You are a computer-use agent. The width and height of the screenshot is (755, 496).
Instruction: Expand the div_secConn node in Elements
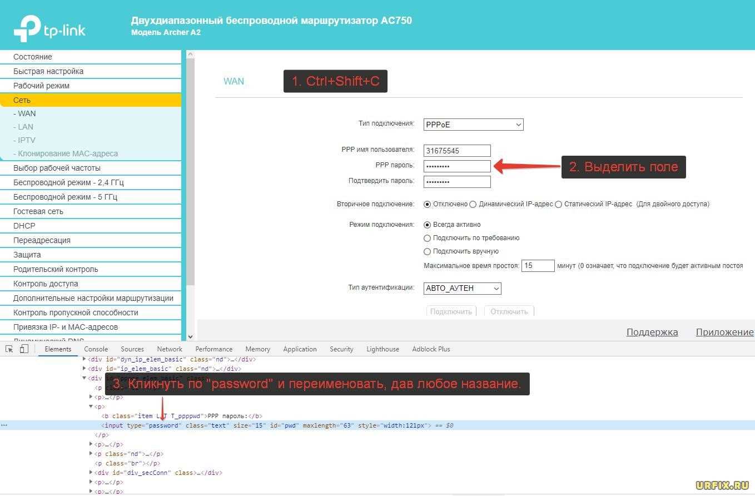(x=91, y=473)
